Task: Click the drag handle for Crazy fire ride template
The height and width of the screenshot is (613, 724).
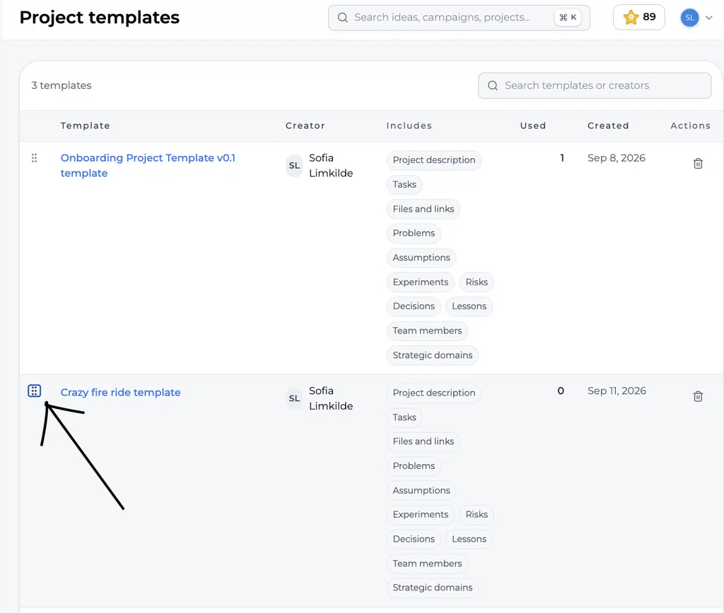Action: (34, 391)
